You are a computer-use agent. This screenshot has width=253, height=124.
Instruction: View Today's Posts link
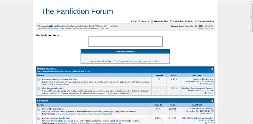click(x=62, y=29)
